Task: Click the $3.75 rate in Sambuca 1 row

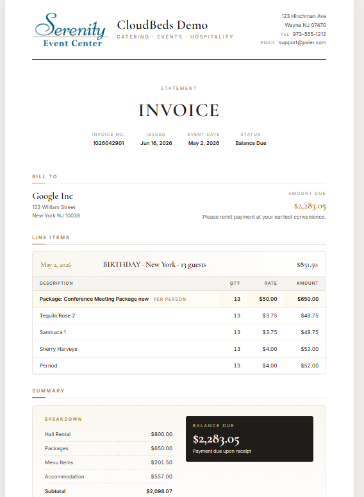Action: (x=270, y=332)
